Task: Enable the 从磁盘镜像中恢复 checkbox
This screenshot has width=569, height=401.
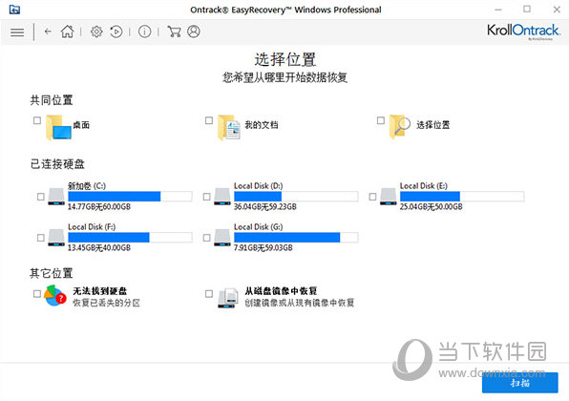Action: pyautogui.click(x=209, y=293)
